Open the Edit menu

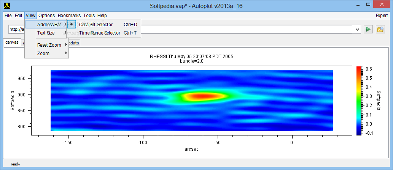click(x=19, y=15)
